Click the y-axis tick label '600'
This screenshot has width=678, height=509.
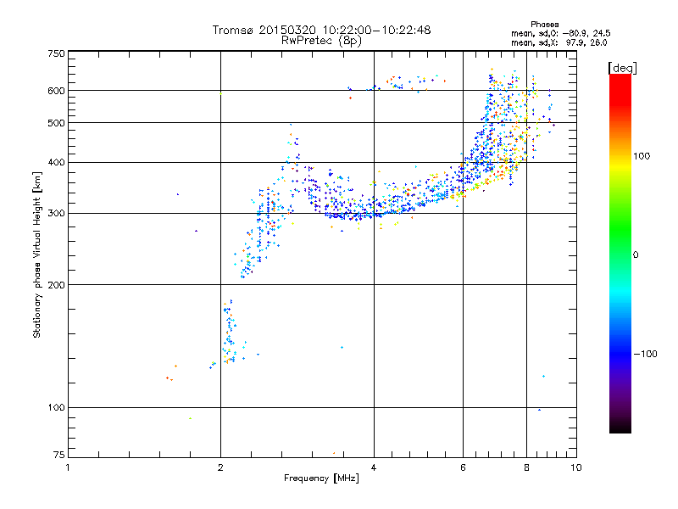(56, 91)
